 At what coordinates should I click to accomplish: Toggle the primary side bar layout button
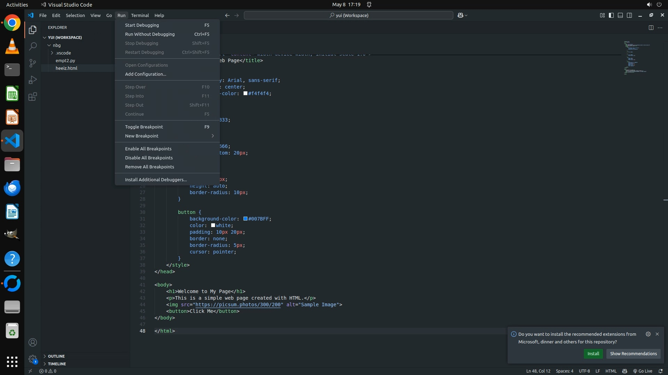point(611,15)
